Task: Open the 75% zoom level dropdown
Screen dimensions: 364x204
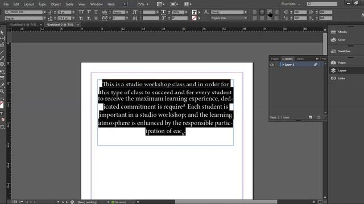Action: [147, 4]
